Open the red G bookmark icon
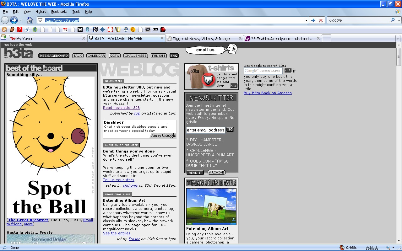 point(20,29)
